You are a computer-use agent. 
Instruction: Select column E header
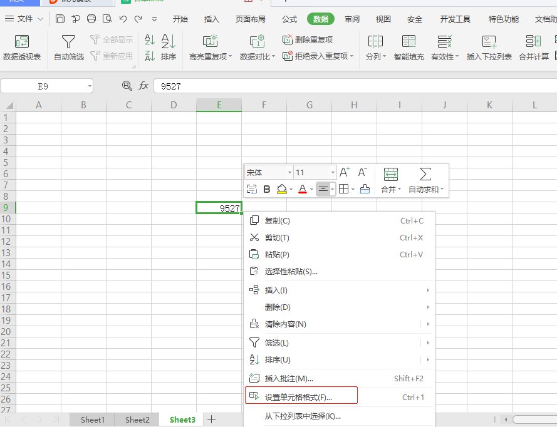[x=219, y=105]
